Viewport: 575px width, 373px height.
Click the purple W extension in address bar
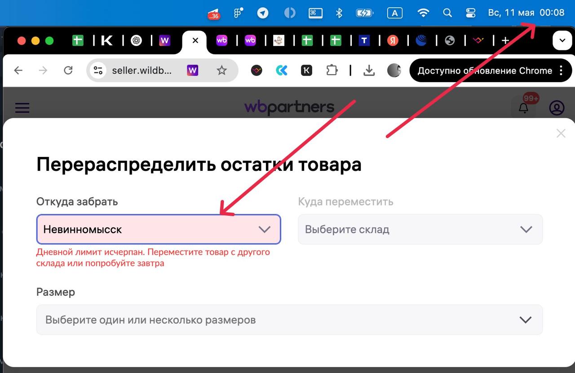click(192, 70)
